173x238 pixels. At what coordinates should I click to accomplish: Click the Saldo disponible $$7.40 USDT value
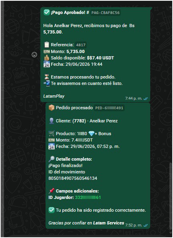100,58
